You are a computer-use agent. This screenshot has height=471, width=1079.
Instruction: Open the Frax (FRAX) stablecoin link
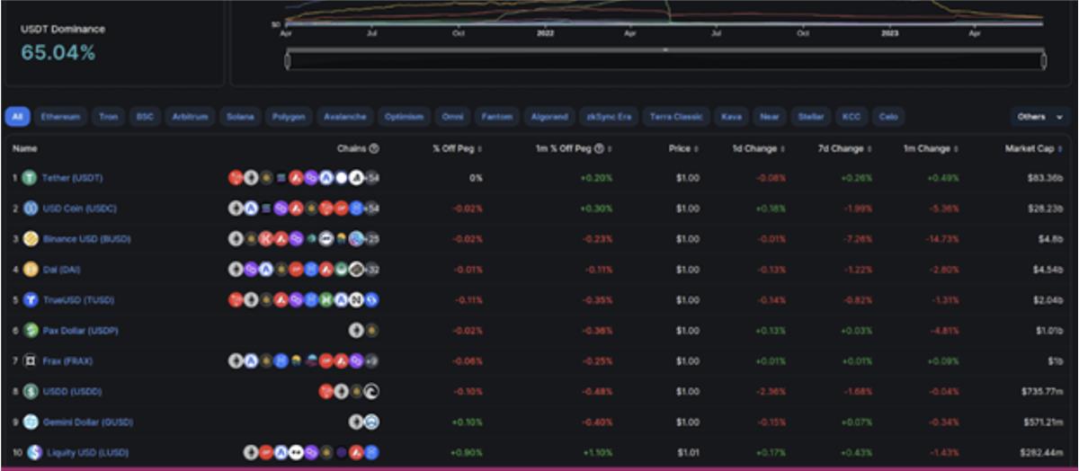[67, 361]
